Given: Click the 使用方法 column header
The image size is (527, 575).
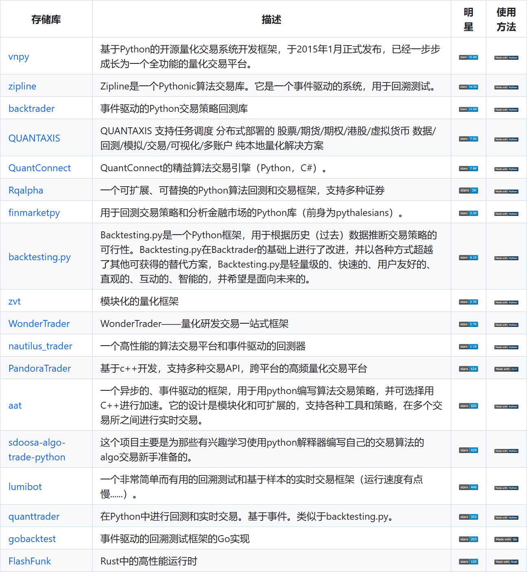Looking at the screenshot, I should click(x=506, y=19).
